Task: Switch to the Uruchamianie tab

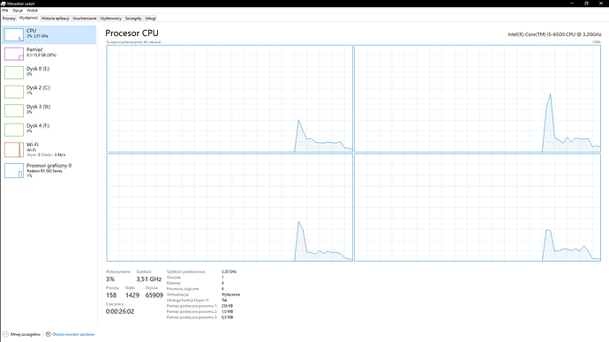Action: coord(84,19)
